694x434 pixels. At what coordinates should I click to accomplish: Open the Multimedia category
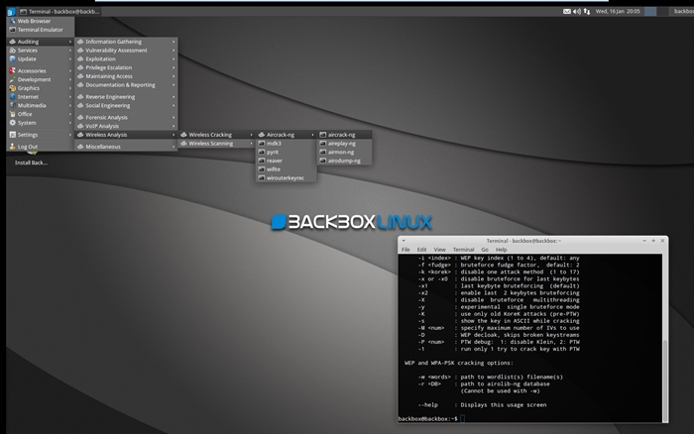coord(41,105)
